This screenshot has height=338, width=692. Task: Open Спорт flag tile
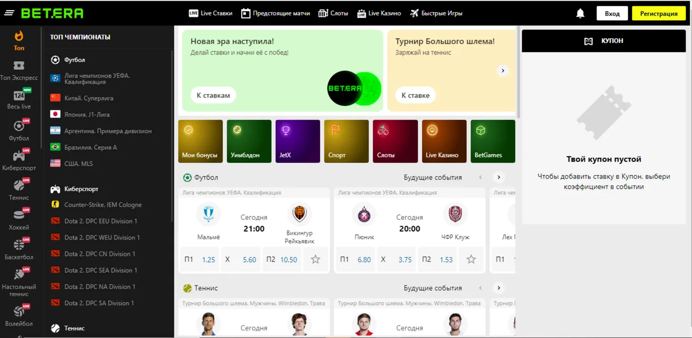[347, 142]
